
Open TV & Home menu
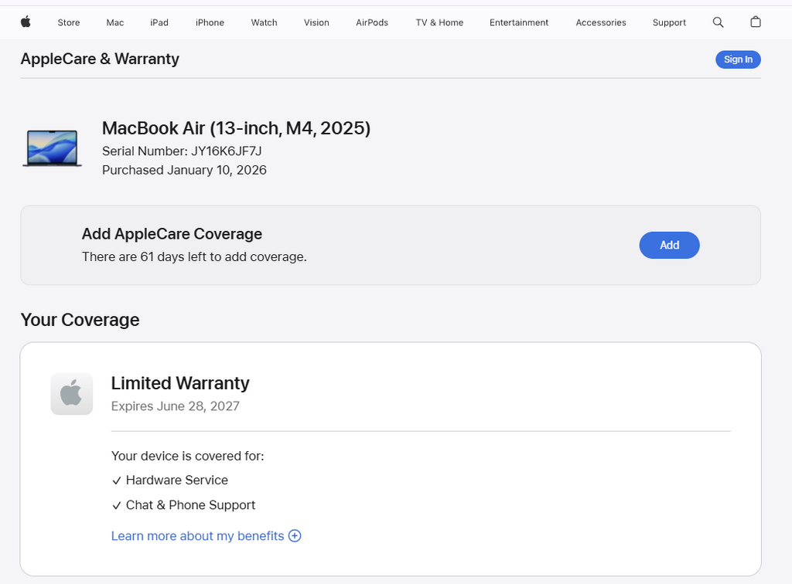[x=439, y=22]
